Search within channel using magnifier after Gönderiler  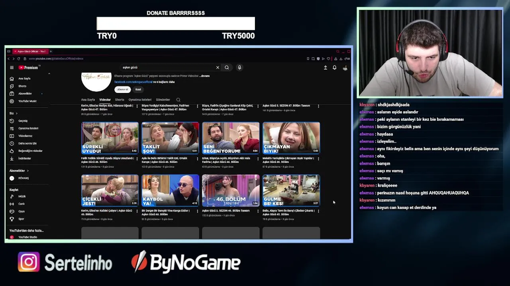click(x=178, y=100)
